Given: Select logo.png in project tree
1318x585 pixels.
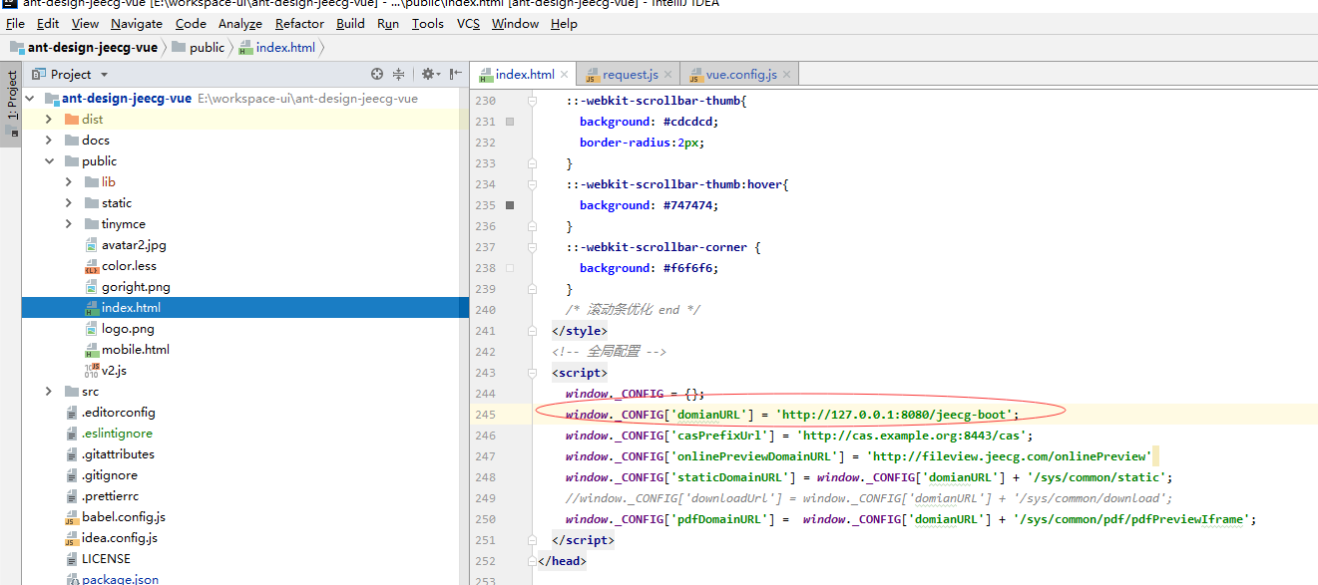Looking at the screenshot, I should pos(128,330).
